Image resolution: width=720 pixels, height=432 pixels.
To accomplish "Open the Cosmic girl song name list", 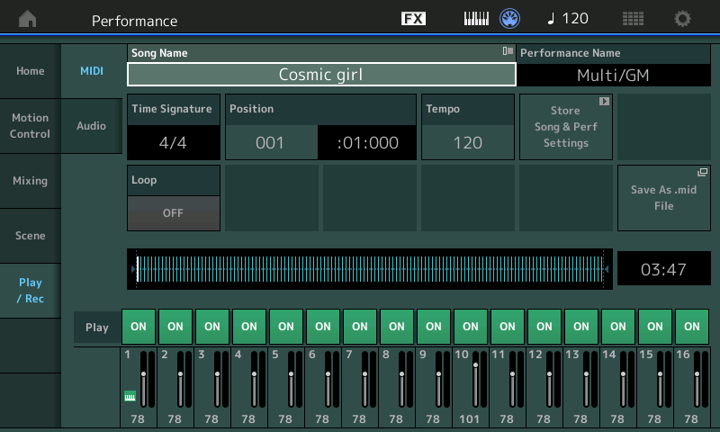I will (x=320, y=74).
